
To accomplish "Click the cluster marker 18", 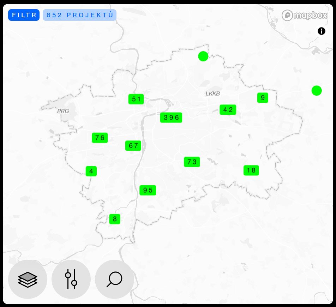I will (251, 170).
